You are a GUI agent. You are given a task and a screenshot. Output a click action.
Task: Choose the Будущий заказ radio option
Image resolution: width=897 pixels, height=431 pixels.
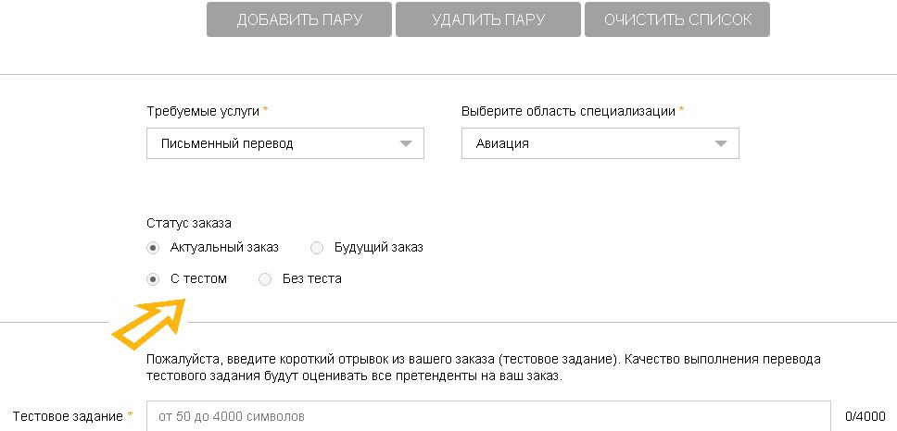coord(317,248)
